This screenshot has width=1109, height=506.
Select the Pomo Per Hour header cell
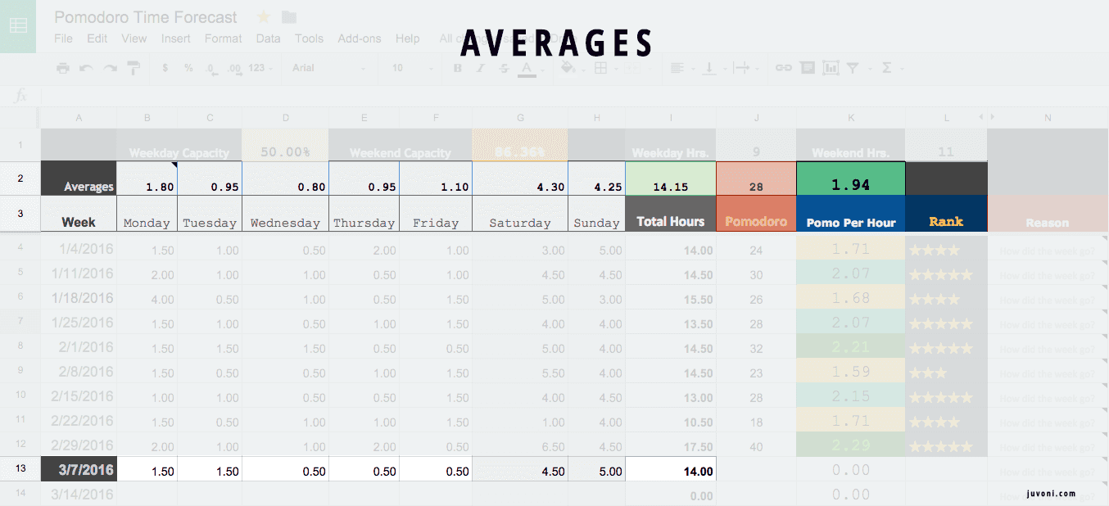point(851,214)
